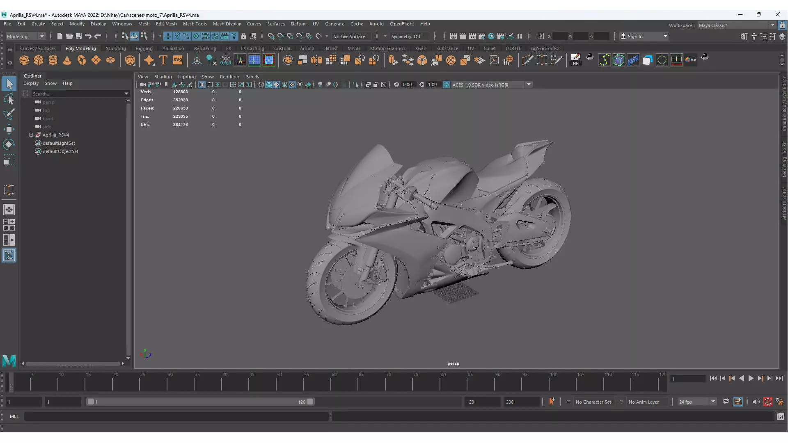
Task: Click the Undo arrow icon
Action: [x=88, y=37]
